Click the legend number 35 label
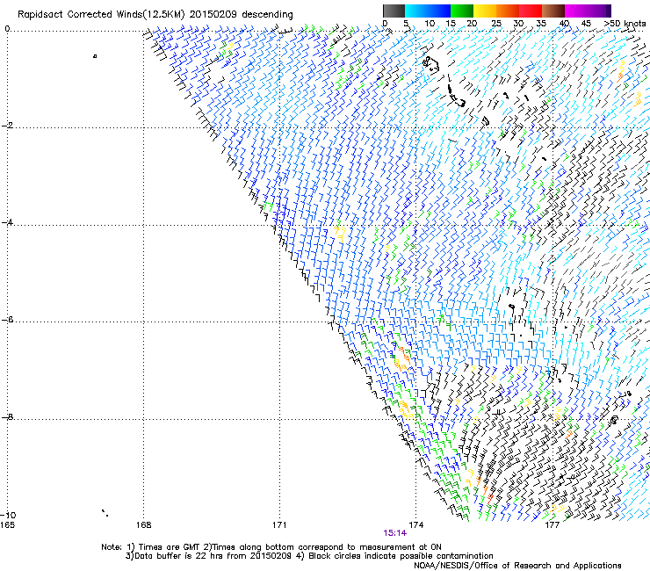Screen dimensions: 650x571 click(x=541, y=24)
